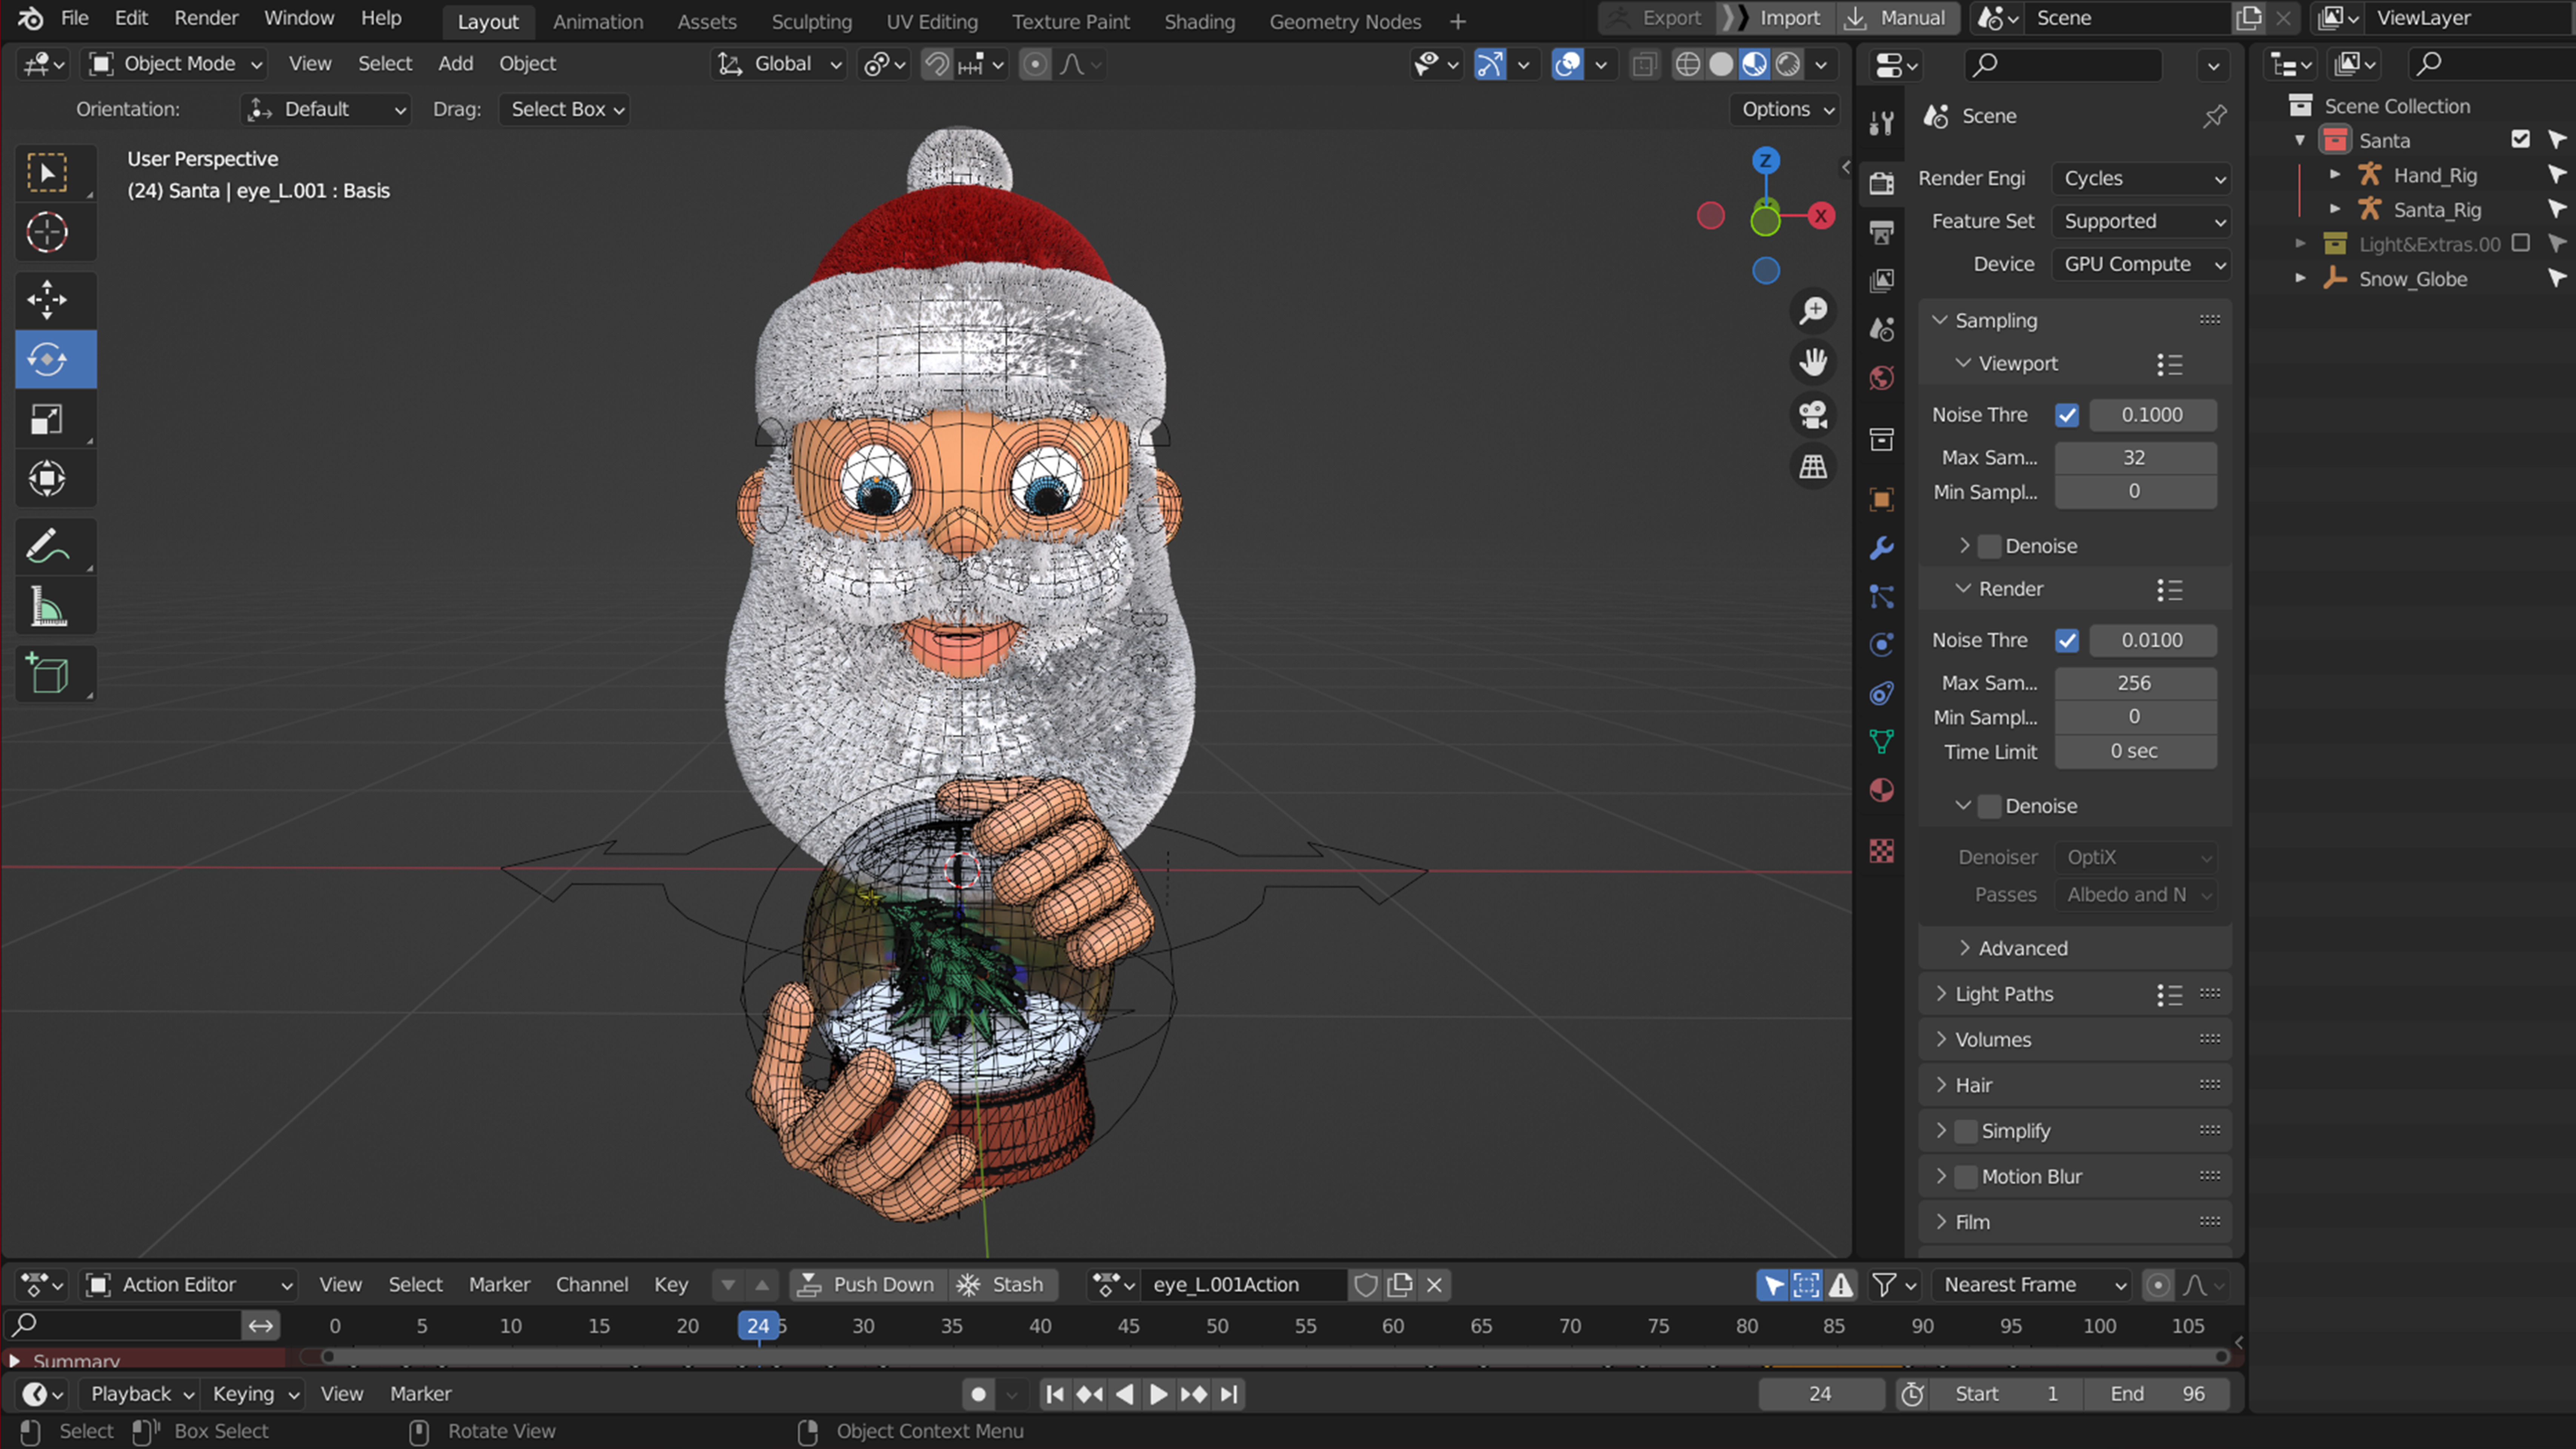Play the animation forward
Screen dimensions: 2576x1449
coord(1158,1394)
